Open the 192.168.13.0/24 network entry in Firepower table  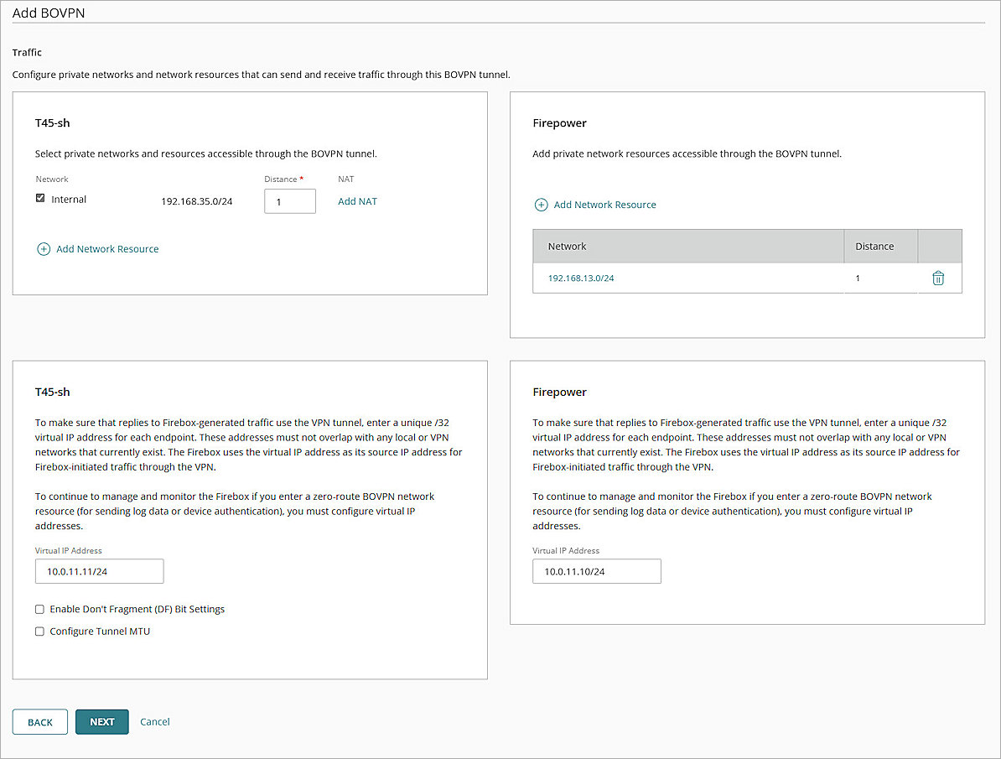tap(580, 278)
